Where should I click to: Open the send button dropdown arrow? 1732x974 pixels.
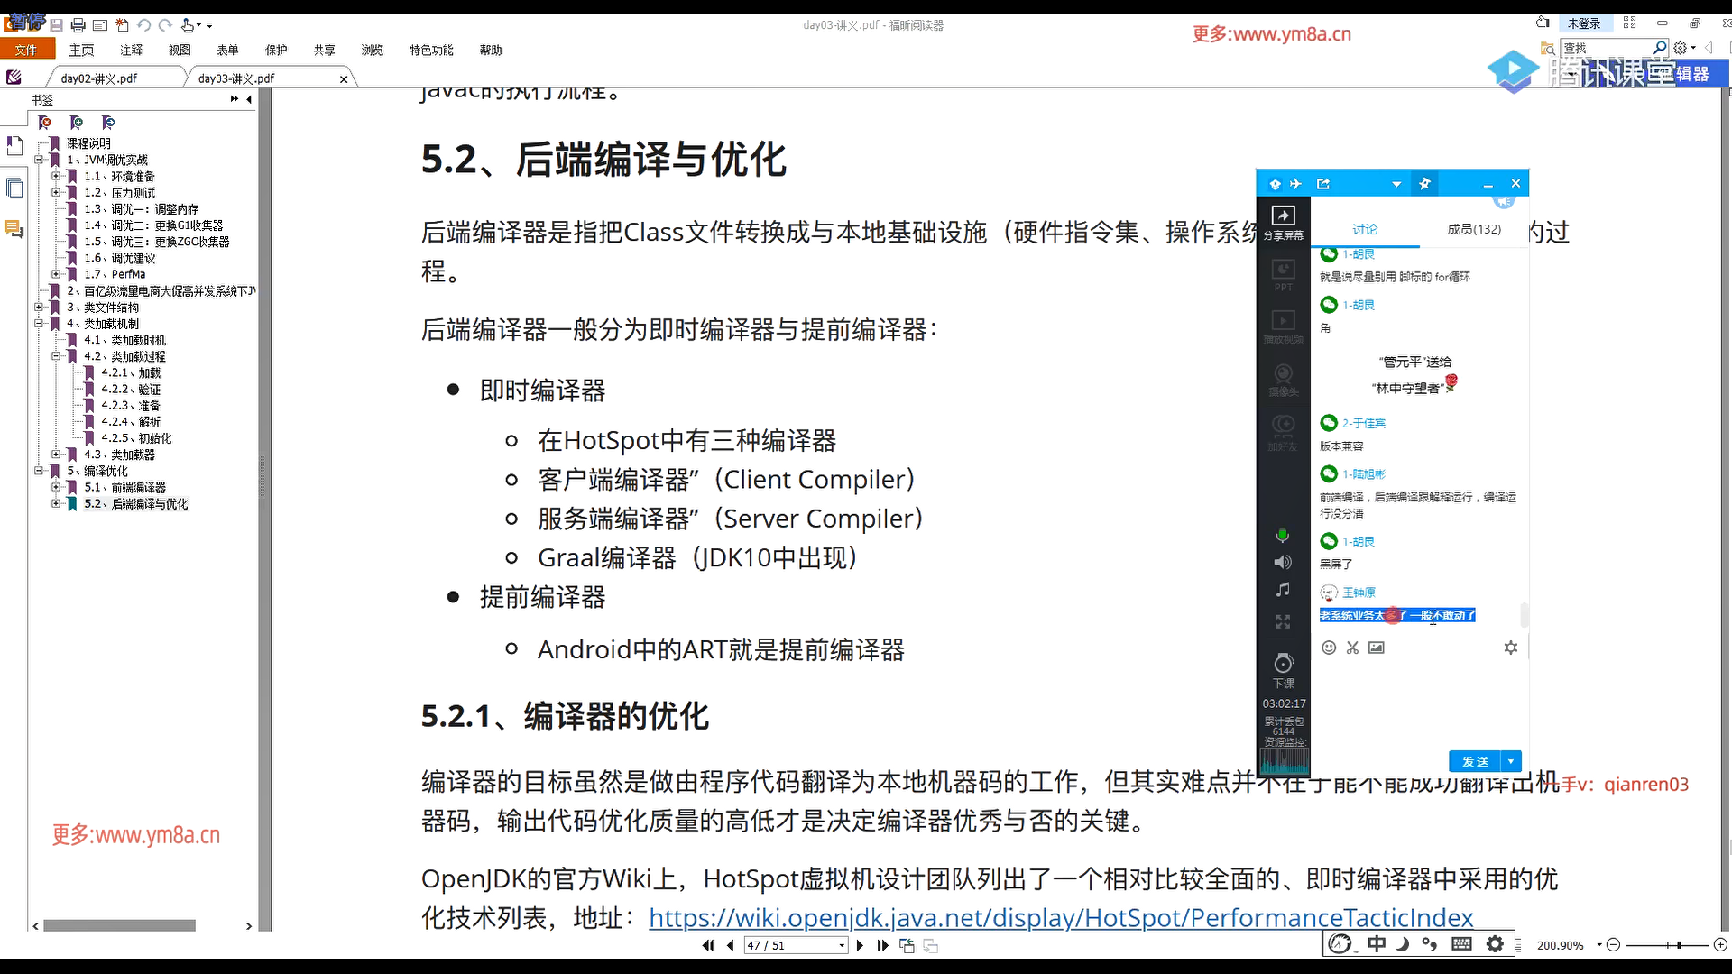(x=1511, y=762)
